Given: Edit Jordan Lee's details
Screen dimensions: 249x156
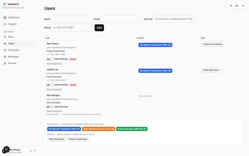Looking at the screenshot, I should click(48, 85).
